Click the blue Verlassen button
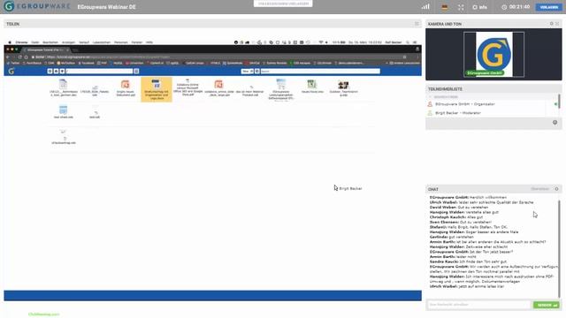Viewport: 566px width, 318px height. point(548,7)
